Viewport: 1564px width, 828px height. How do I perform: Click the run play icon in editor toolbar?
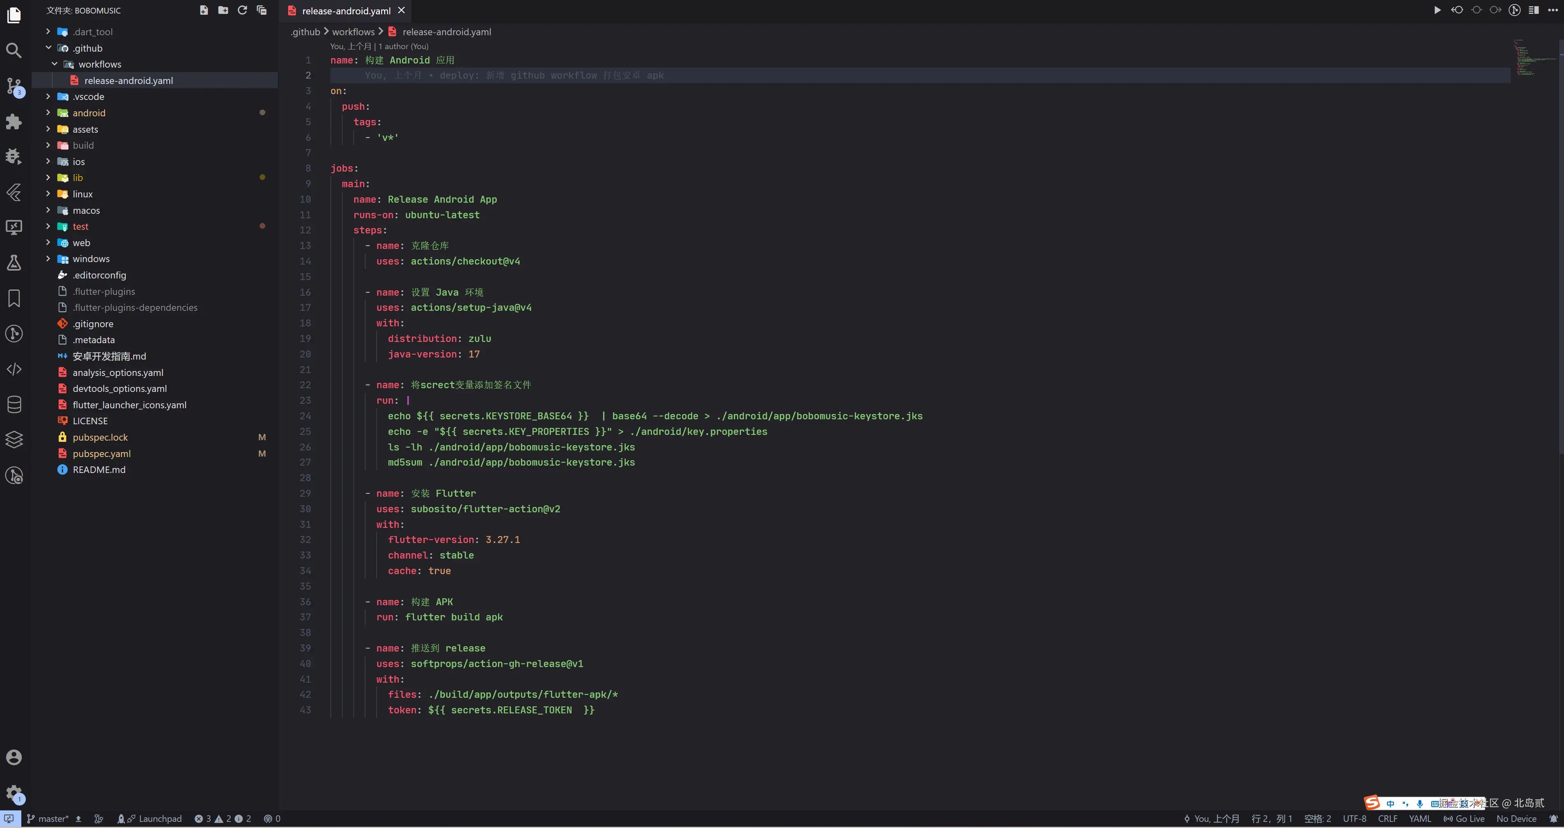tap(1437, 10)
